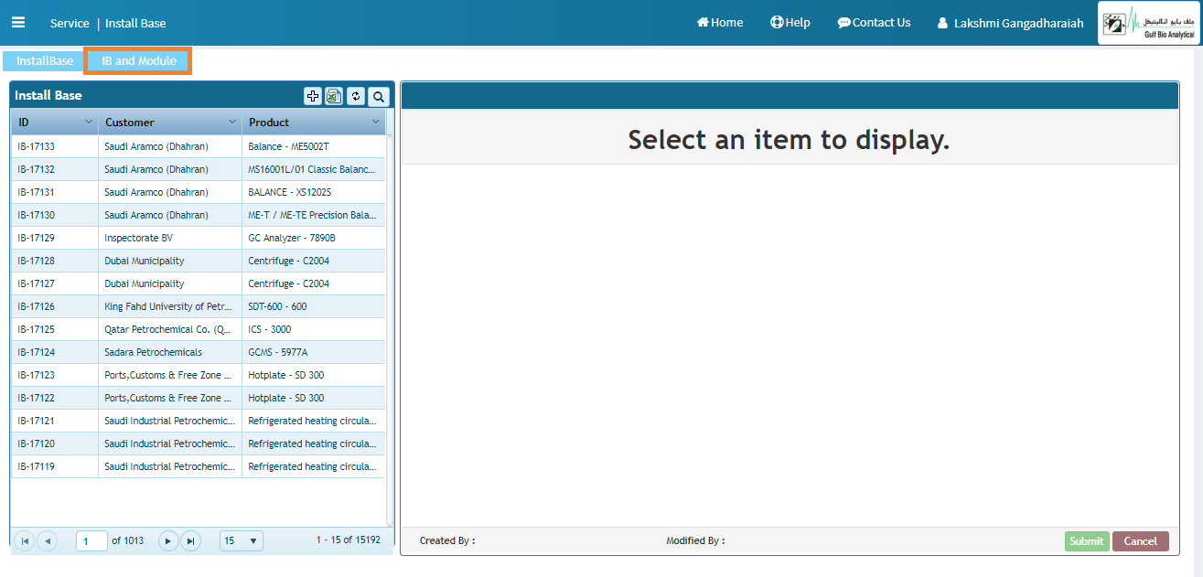1203x577 pixels.
Task: Refresh the Install Base grid
Action: tap(356, 96)
